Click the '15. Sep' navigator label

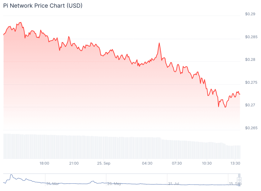pos(235,184)
